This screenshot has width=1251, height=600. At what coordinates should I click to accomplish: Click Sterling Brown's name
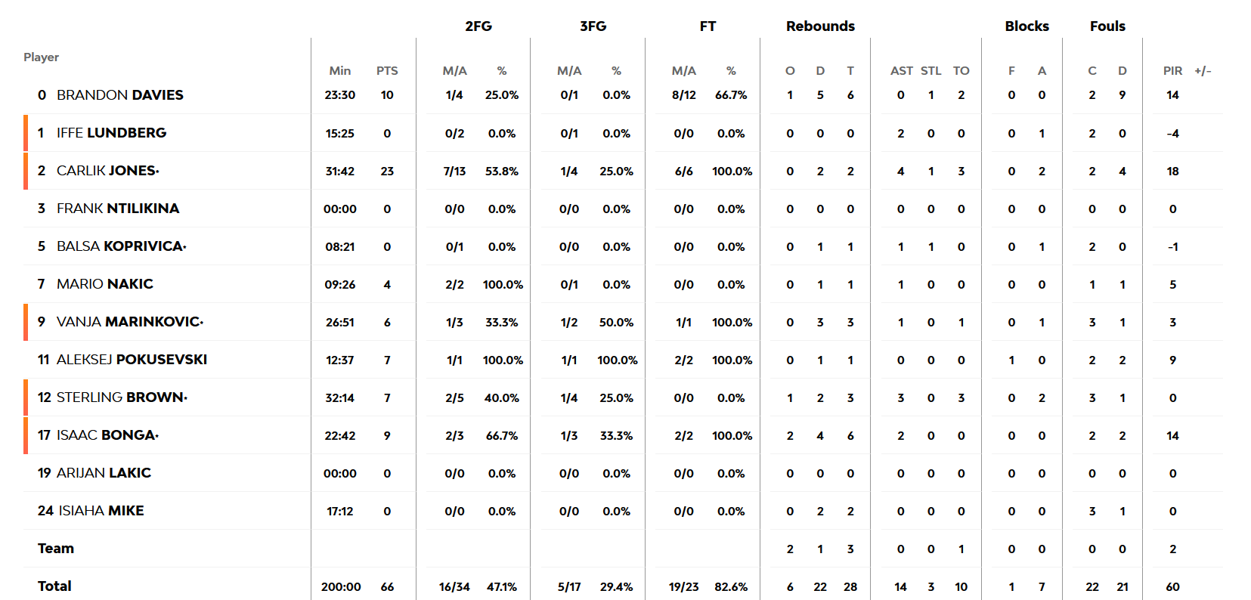coord(120,397)
